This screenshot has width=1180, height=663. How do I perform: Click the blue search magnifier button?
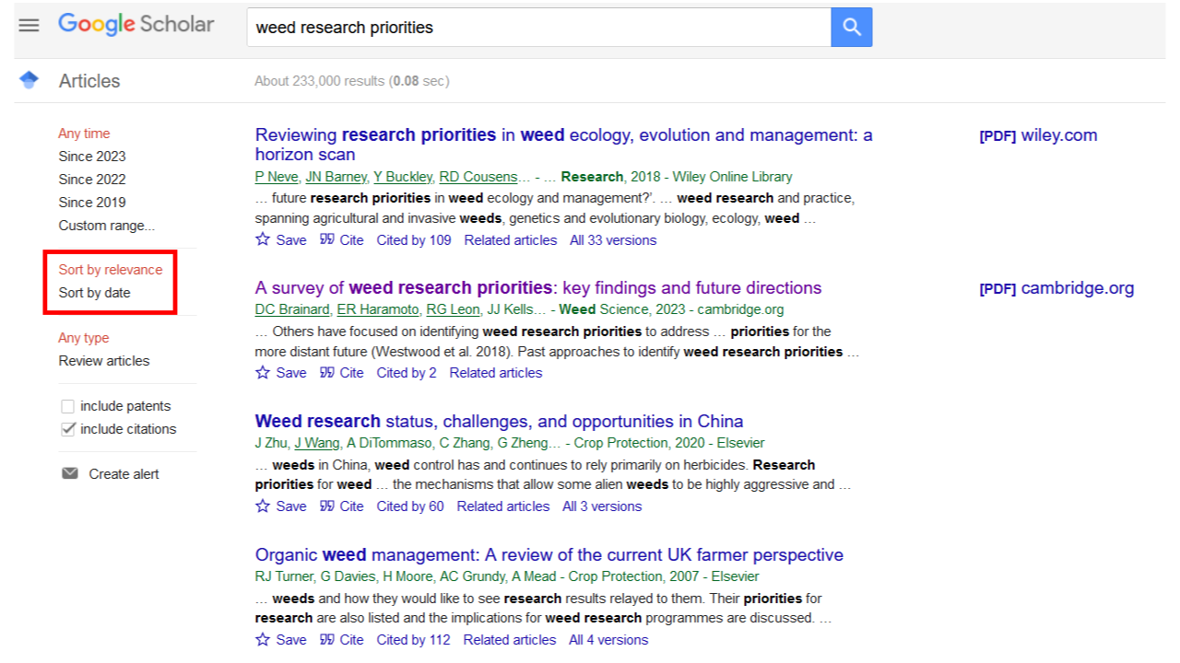coord(851,28)
